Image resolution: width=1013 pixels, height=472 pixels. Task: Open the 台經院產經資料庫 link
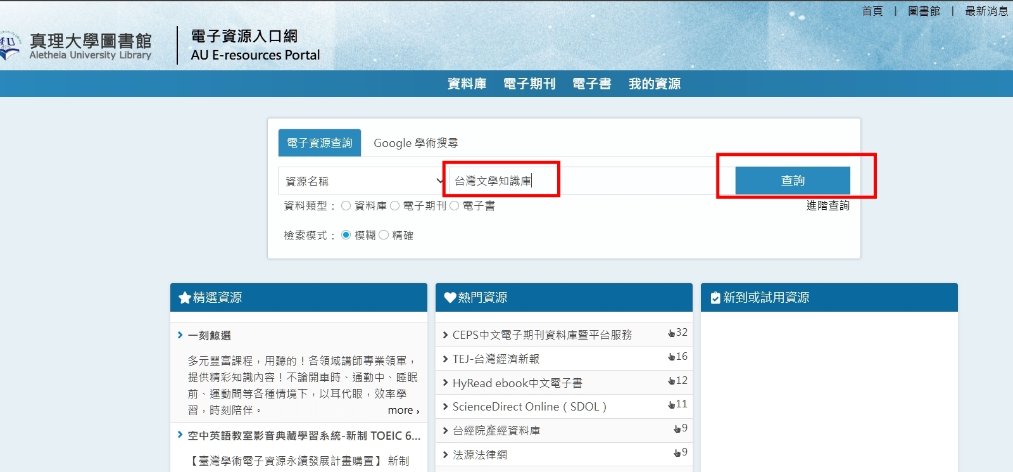click(496, 431)
